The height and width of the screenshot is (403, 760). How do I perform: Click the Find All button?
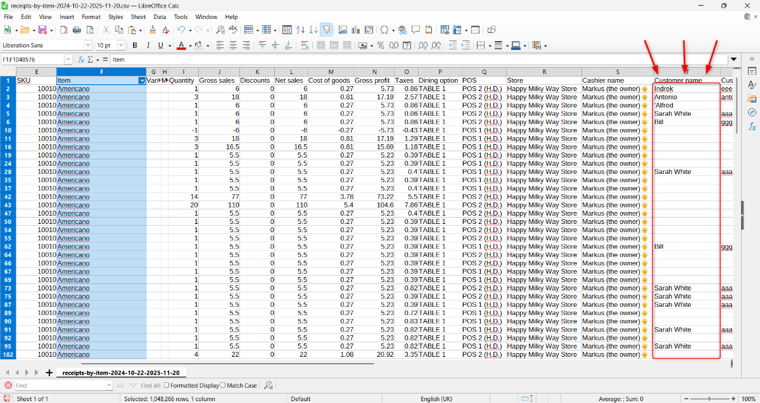coord(150,385)
